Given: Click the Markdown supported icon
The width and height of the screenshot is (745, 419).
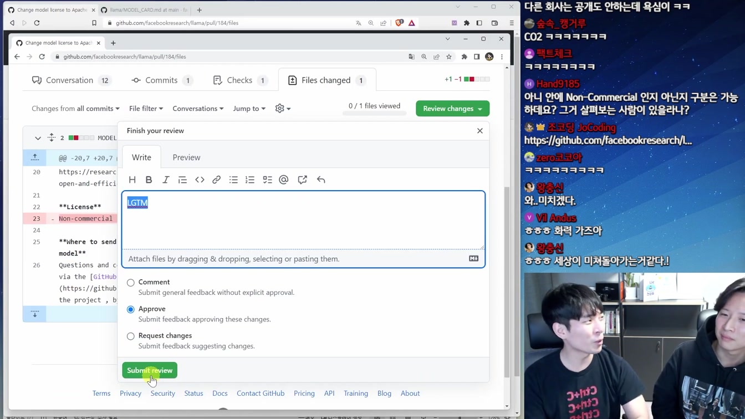Looking at the screenshot, I should [473, 258].
